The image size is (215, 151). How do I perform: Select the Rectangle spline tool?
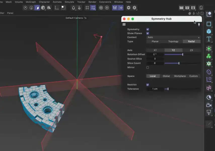click(209, 24)
